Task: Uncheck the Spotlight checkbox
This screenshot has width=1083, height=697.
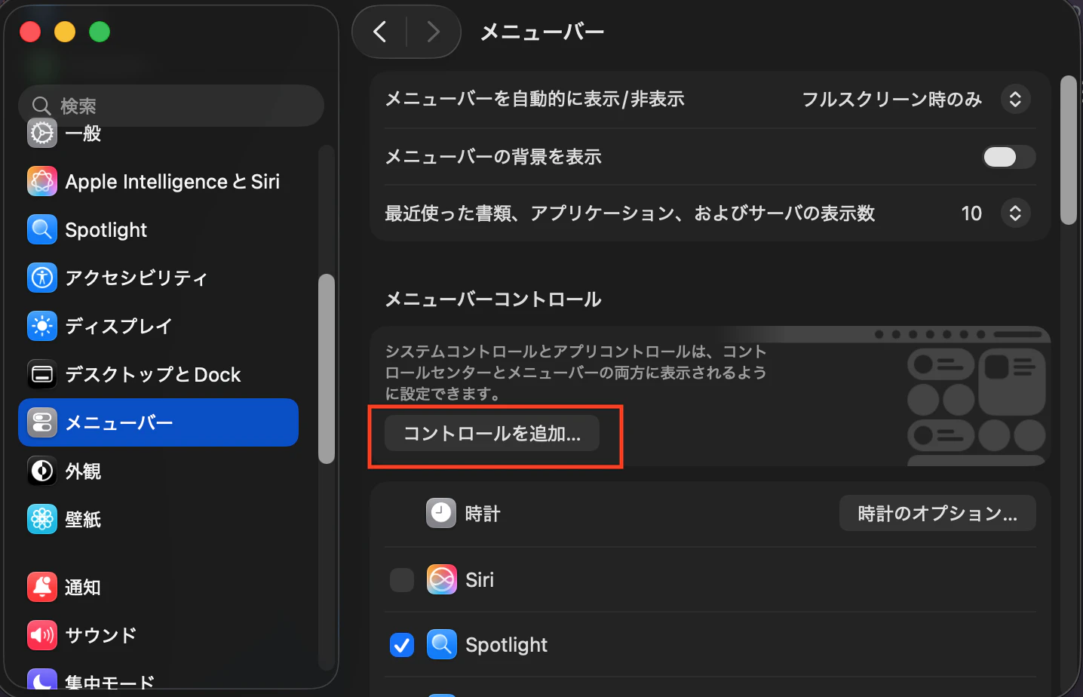Action: pyautogui.click(x=402, y=645)
